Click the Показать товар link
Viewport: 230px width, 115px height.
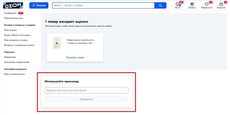[x=75, y=57]
